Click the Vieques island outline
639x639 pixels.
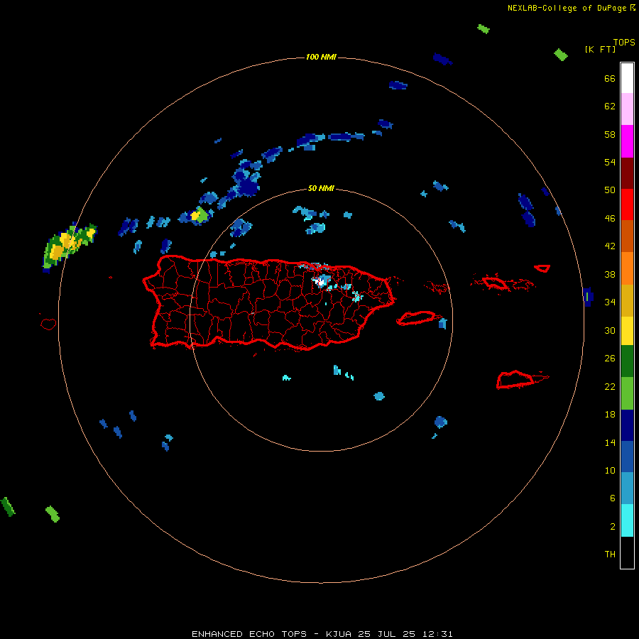click(x=415, y=317)
